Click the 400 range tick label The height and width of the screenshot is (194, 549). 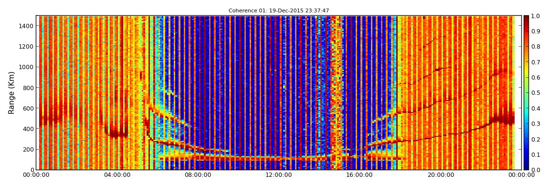pyautogui.click(x=29, y=129)
